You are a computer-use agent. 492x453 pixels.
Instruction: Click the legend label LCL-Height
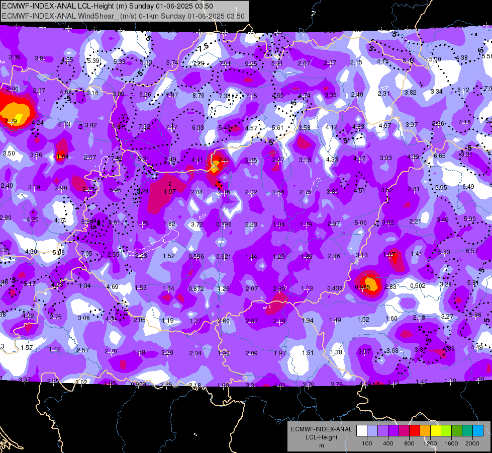coord(321,437)
